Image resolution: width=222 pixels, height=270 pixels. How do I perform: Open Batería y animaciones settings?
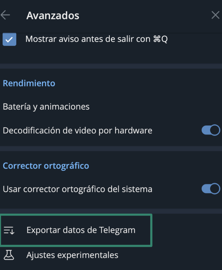(46, 107)
